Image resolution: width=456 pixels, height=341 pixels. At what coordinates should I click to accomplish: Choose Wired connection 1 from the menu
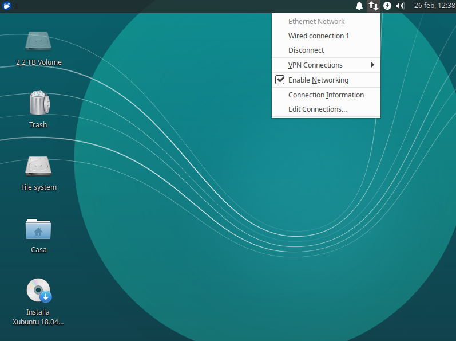tap(319, 36)
